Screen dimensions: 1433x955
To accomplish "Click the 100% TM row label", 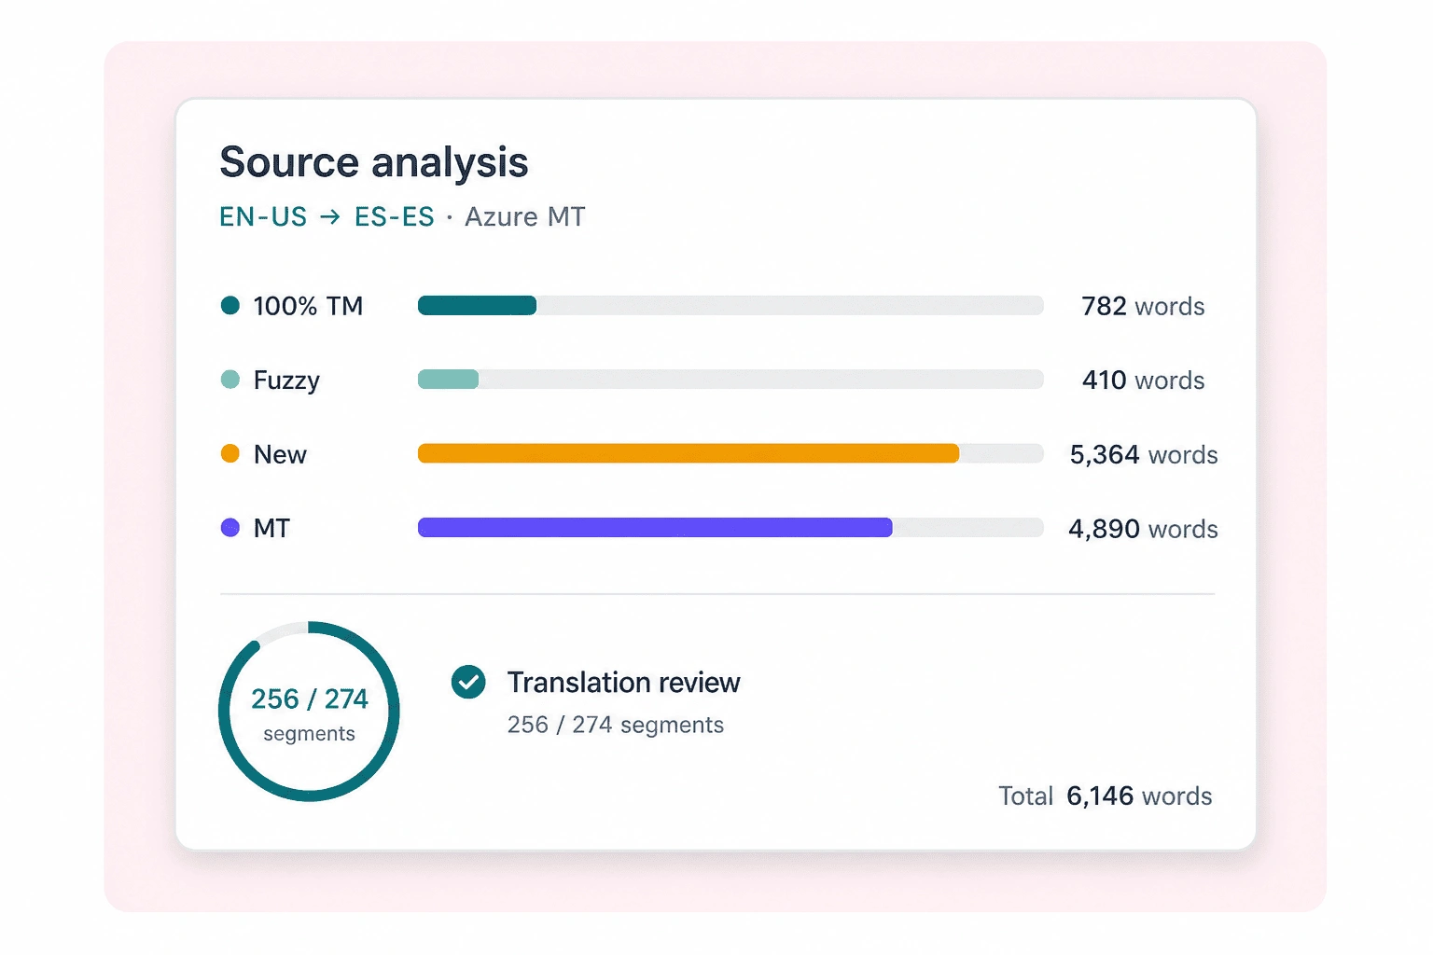I will tap(308, 306).
